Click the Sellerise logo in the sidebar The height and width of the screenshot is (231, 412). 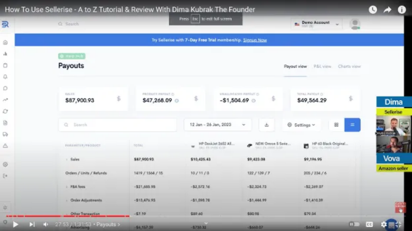click(x=5, y=24)
